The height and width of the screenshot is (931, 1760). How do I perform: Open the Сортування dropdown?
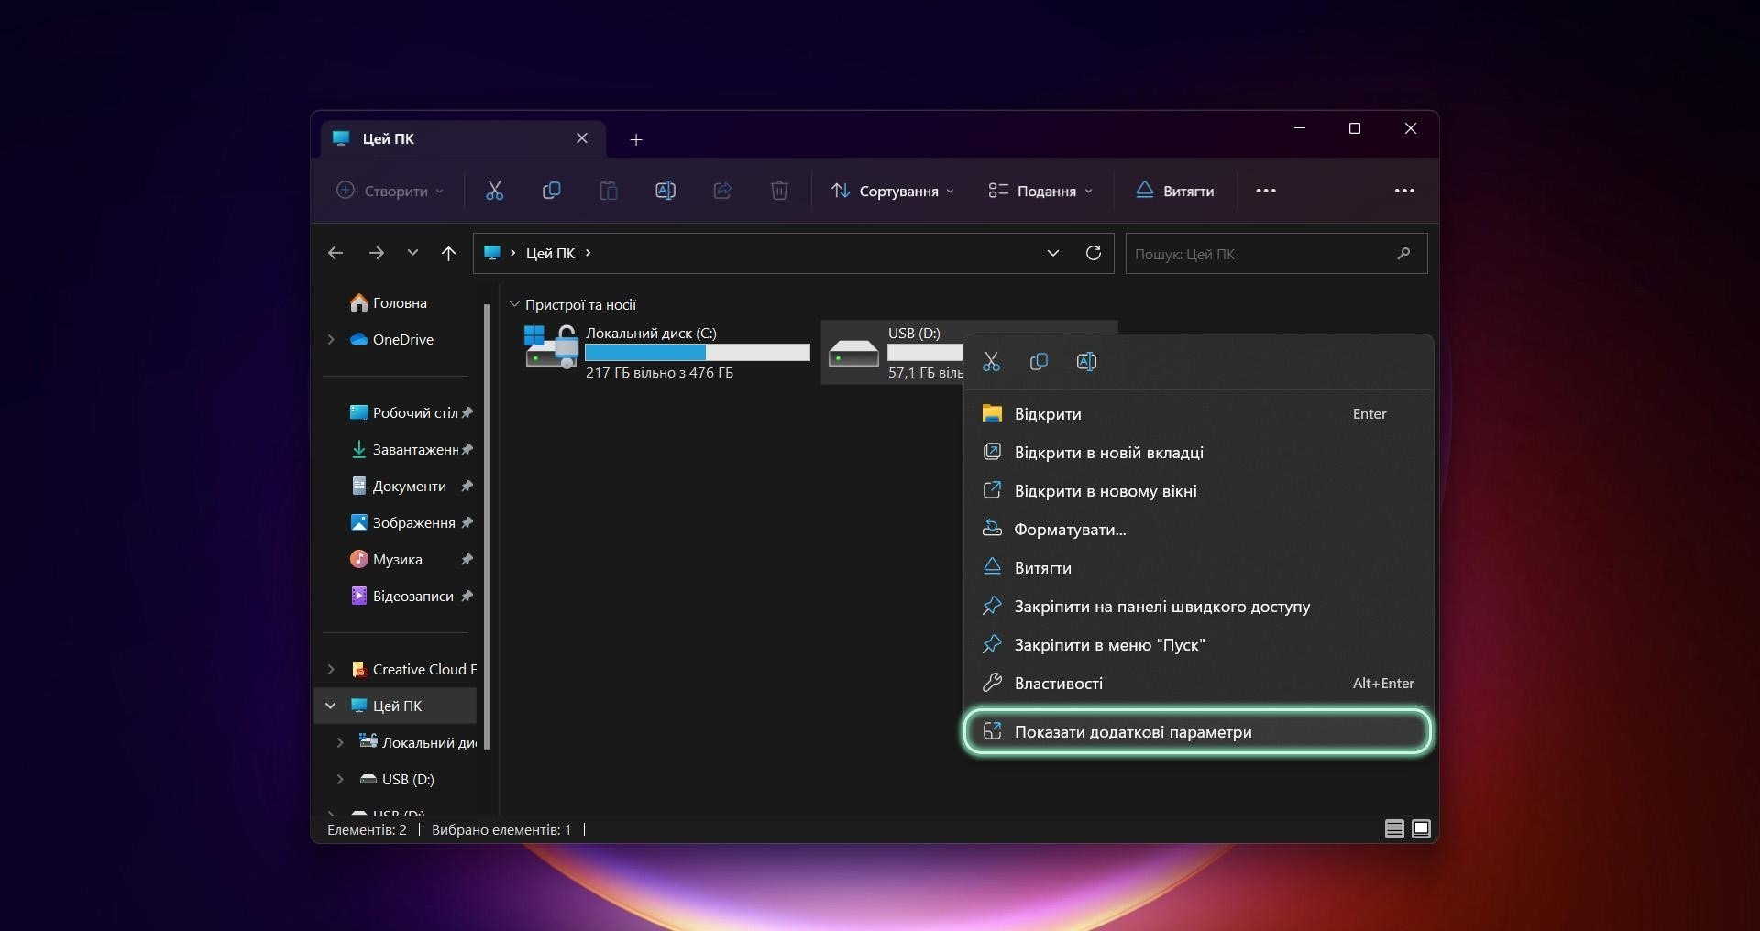892,191
